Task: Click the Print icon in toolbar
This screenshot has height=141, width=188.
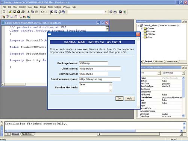Action: pyautogui.click(x=23, y=12)
